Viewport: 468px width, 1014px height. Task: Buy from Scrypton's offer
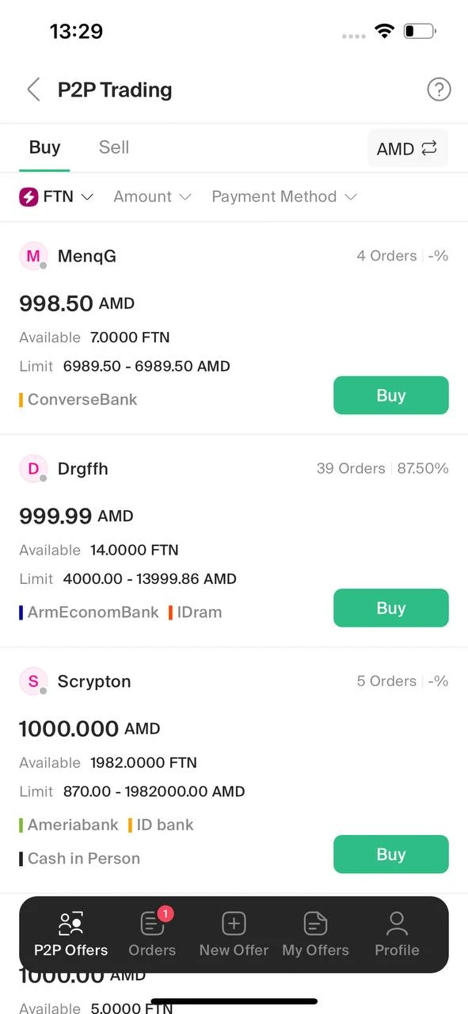point(391,854)
